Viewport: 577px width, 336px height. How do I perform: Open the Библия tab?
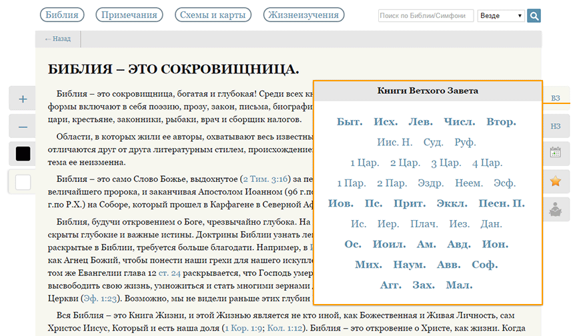(x=62, y=15)
